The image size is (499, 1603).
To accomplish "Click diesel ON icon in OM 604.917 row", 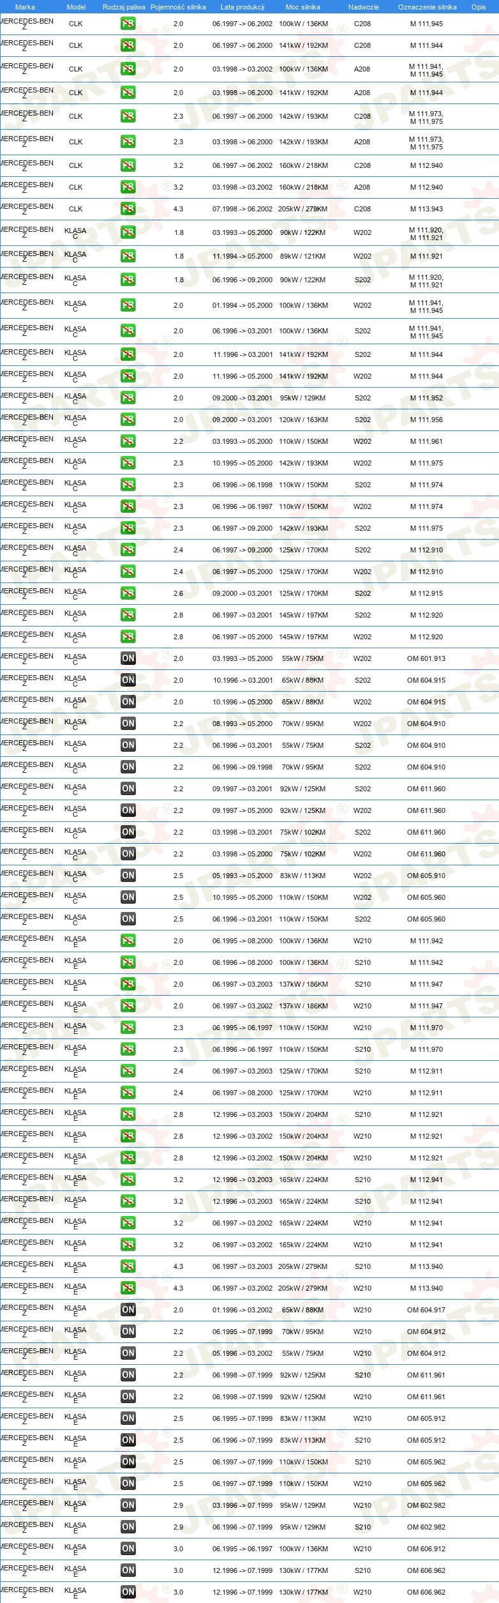I will point(128,1310).
